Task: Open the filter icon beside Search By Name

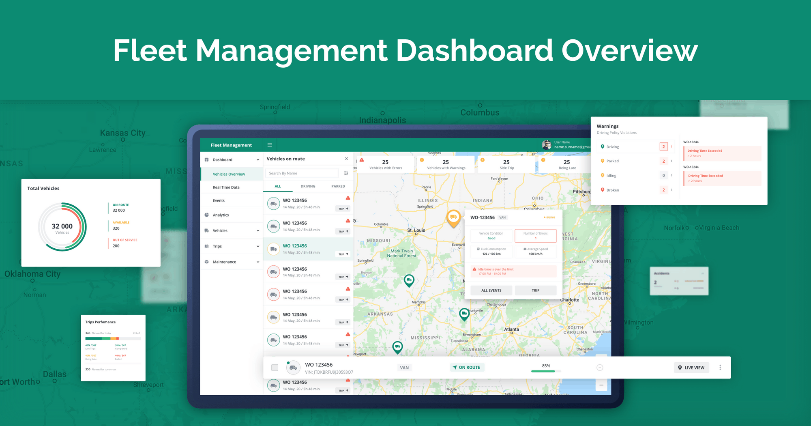Action: coord(346,173)
